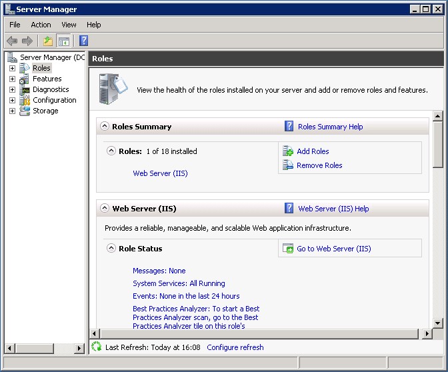Collapse the Role Status subsection
The width and height of the screenshot is (448, 372).
click(x=111, y=248)
